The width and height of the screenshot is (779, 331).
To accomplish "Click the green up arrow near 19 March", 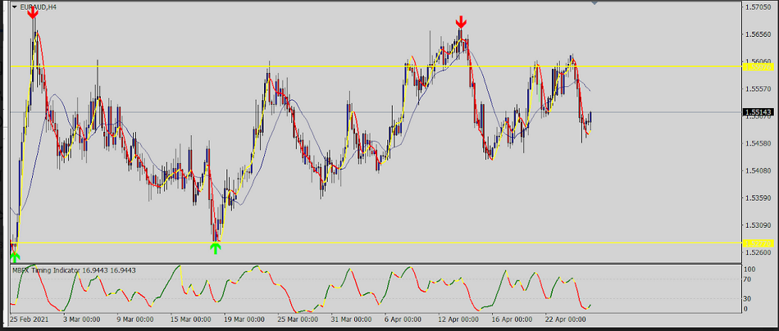I will coord(216,247).
